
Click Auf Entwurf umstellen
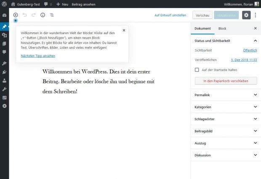tap(170, 15)
